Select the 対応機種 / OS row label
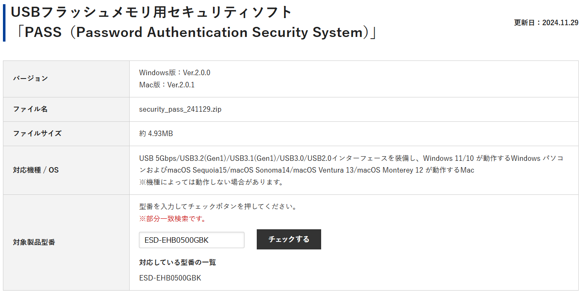Image resolution: width=580 pixels, height=291 pixels. coord(36,170)
